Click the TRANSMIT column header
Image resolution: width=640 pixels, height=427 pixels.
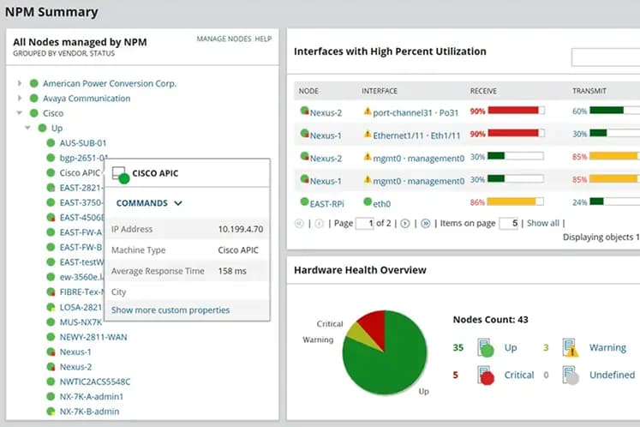click(x=589, y=91)
